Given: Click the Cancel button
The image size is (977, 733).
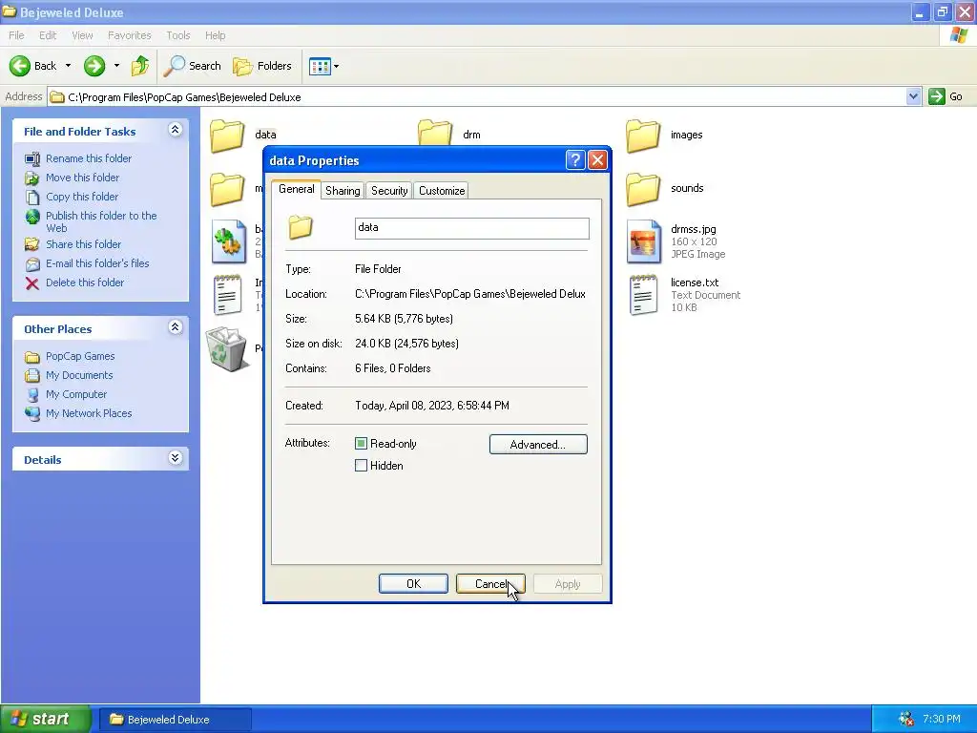Looking at the screenshot, I should [x=490, y=583].
